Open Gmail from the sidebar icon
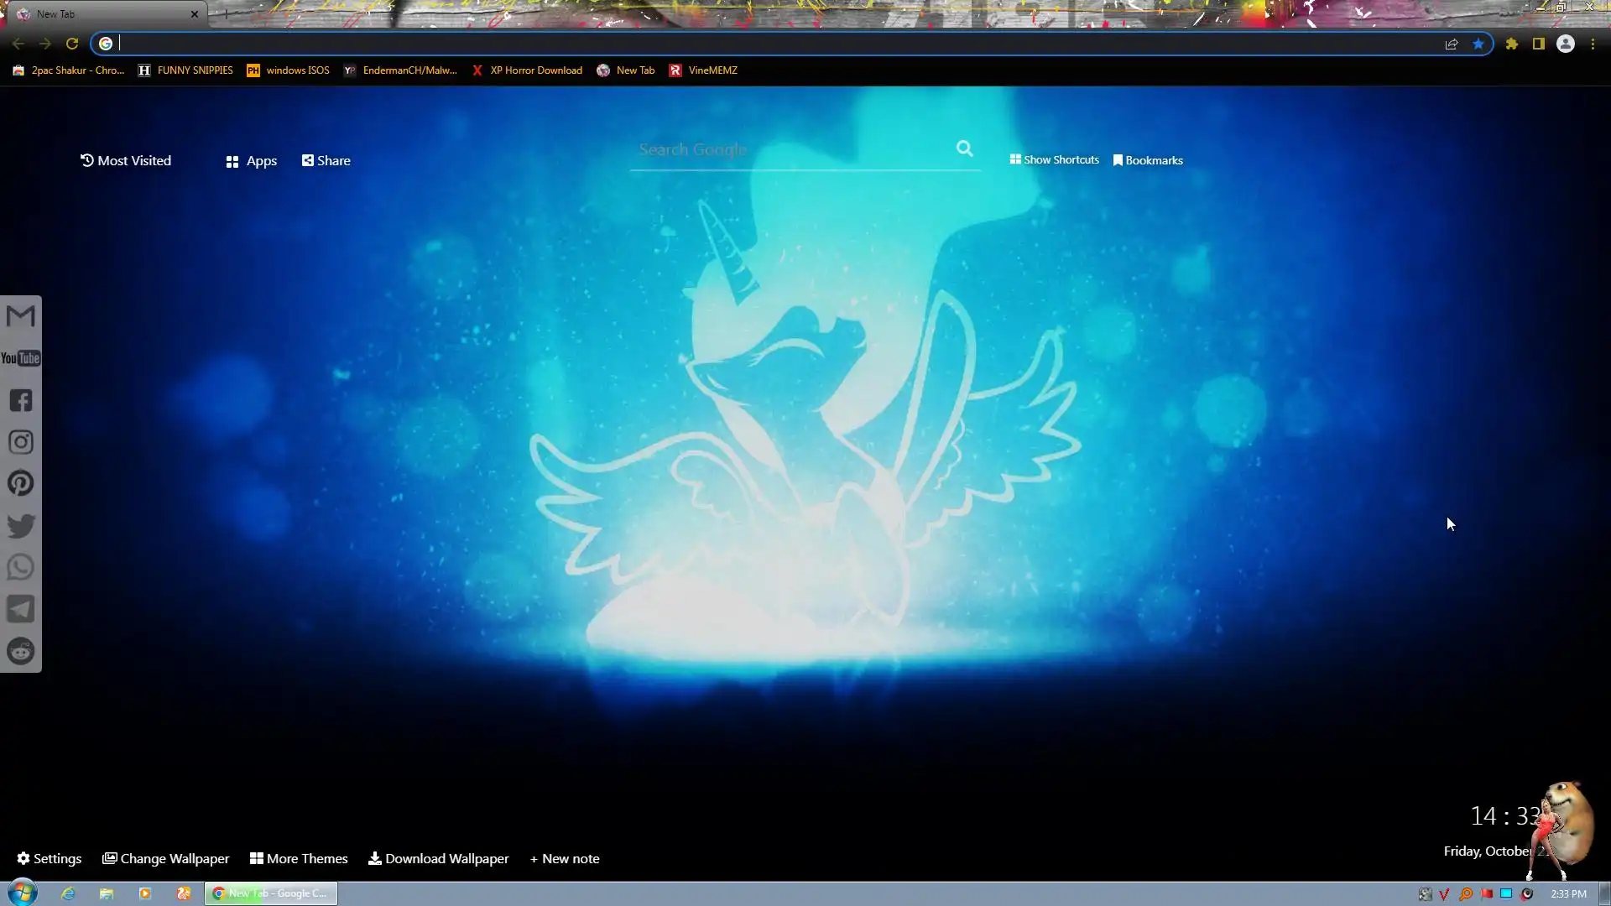 [x=20, y=316]
